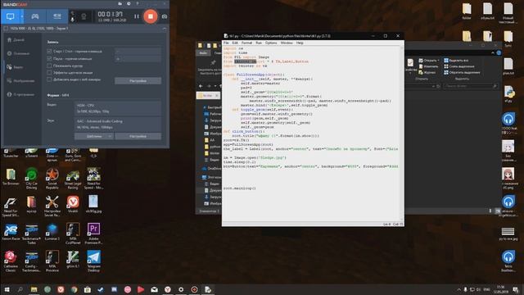The height and width of the screenshot is (295, 524).
Task: Pause the Bandicam recording
Action: tap(137, 16)
